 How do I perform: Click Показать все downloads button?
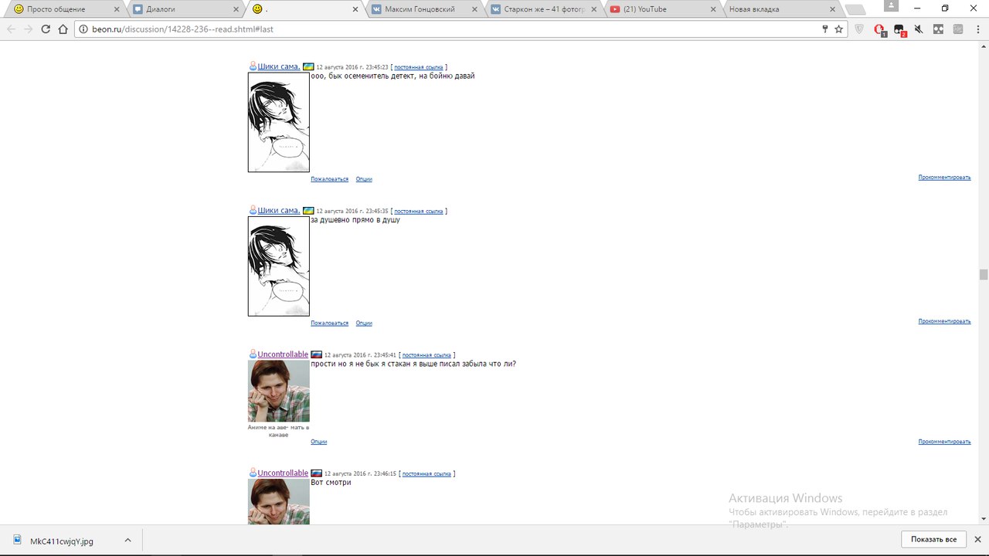[933, 540]
